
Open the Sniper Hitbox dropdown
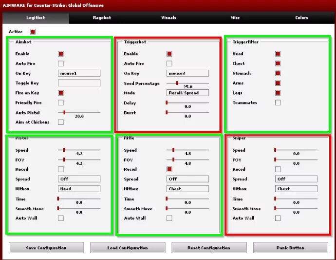(x=296, y=189)
